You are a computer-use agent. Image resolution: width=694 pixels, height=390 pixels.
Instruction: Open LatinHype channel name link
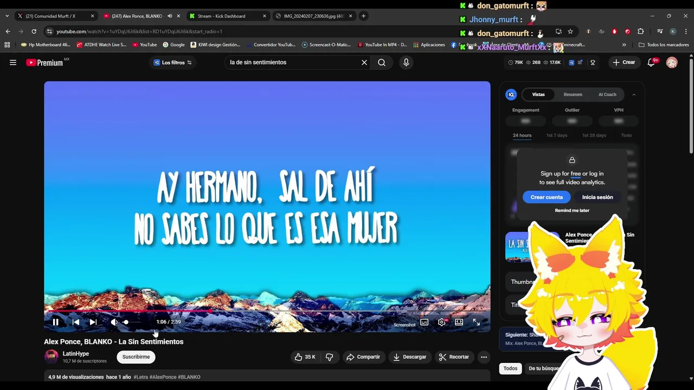[x=76, y=354]
